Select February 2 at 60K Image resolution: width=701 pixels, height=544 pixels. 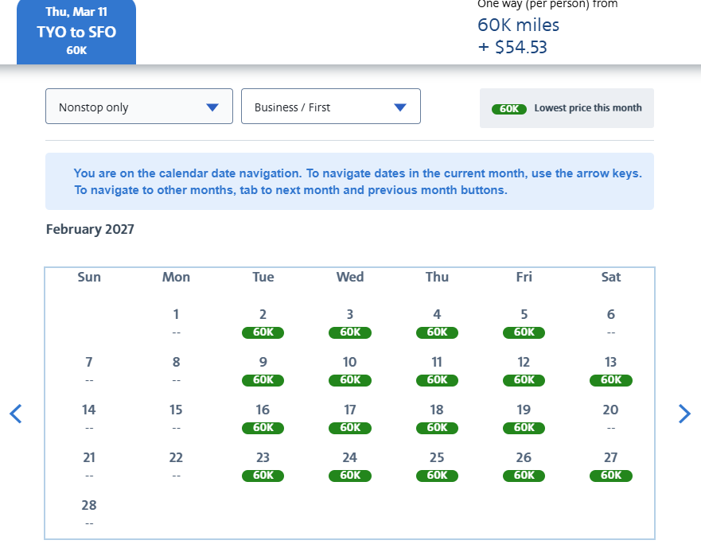pos(263,323)
